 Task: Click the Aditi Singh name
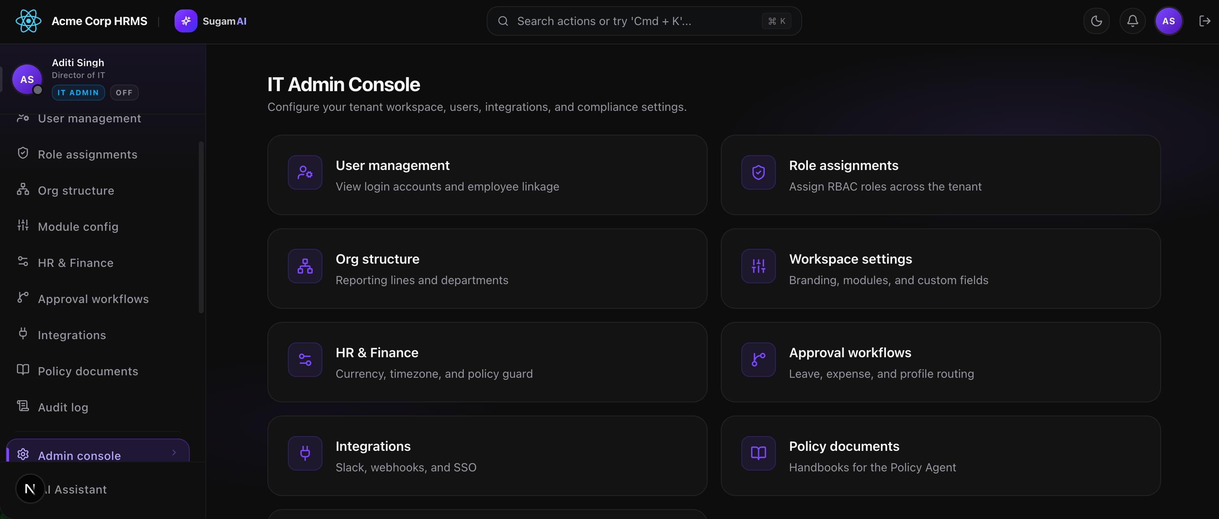coord(78,62)
